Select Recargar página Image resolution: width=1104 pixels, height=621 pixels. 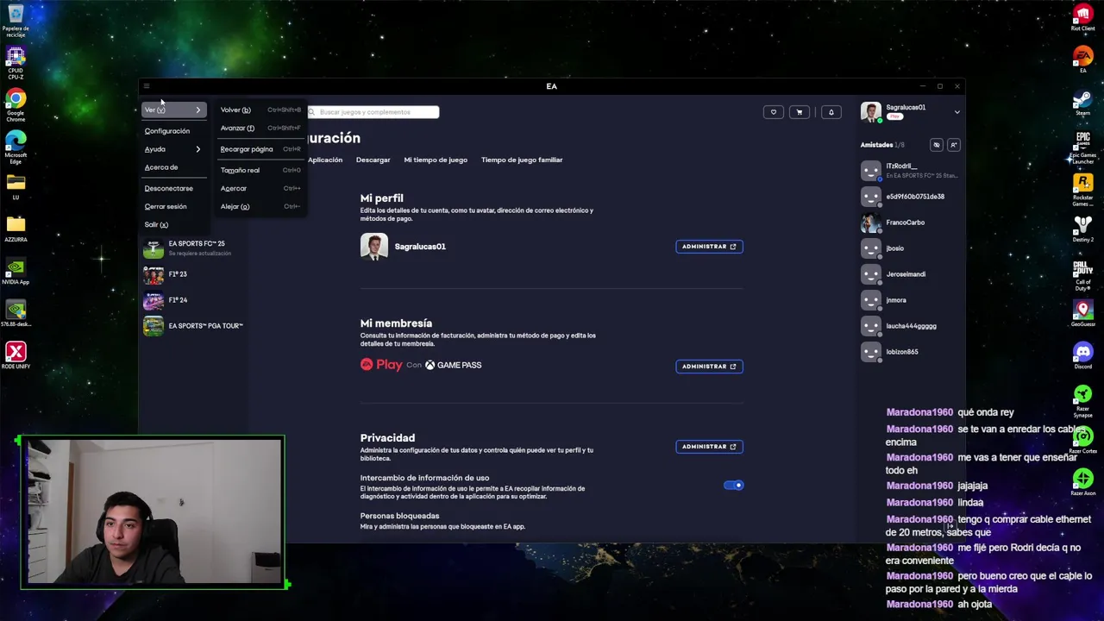click(260, 149)
